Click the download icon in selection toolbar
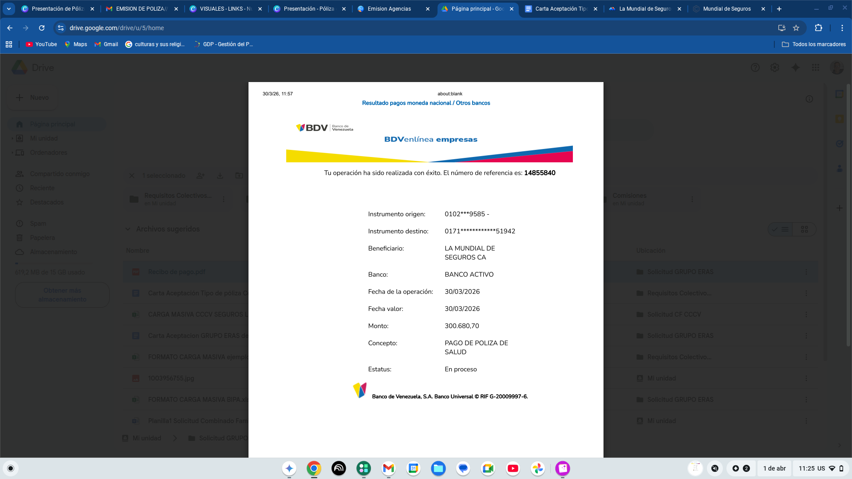 pos(220,176)
